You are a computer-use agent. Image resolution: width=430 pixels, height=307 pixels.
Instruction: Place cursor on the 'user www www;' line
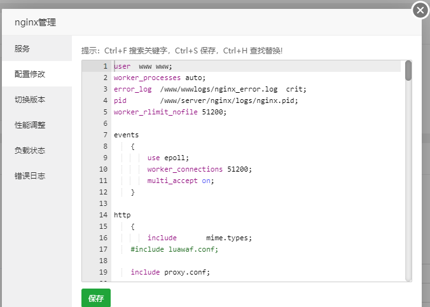(143, 66)
